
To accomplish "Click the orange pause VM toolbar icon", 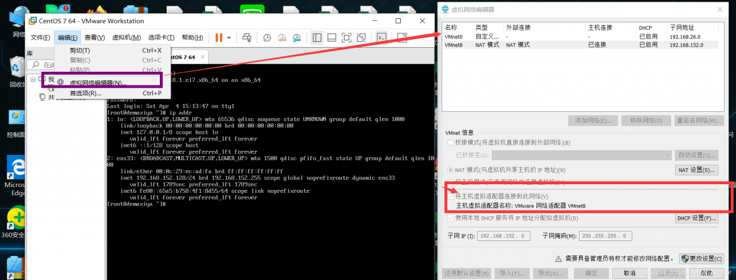I will 219,37.
